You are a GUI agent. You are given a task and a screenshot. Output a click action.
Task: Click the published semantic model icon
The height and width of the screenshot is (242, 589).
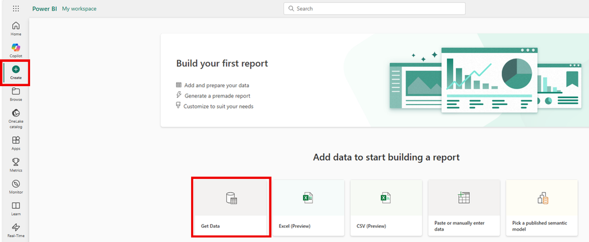coord(542,198)
